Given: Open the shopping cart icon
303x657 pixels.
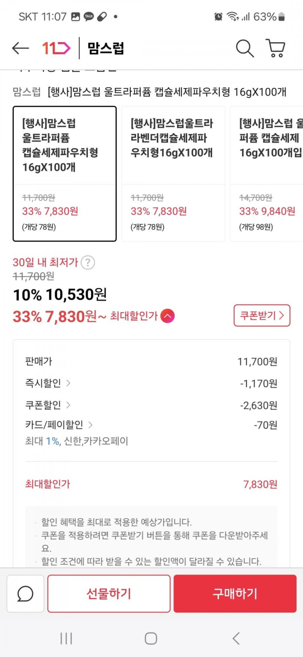Looking at the screenshot, I should point(276,48).
